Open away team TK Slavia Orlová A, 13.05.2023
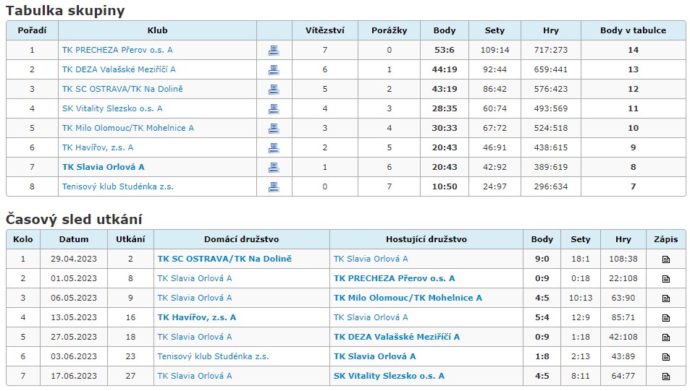This screenshot has height=391, width=690. point(371,317)
